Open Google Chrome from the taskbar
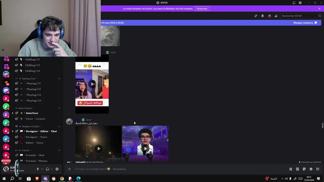 point(62,179)
